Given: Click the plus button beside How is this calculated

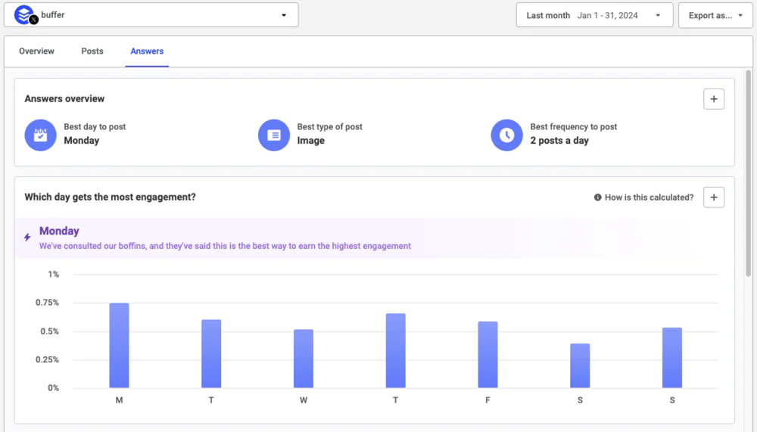Looking at the screenshot, I should pos(714,197).
